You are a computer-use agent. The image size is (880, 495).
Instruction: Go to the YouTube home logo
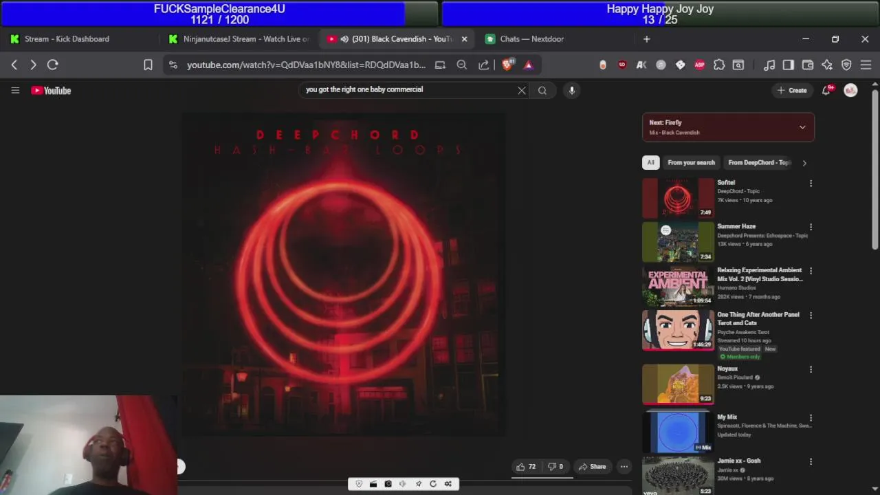[x=51, y=90]
